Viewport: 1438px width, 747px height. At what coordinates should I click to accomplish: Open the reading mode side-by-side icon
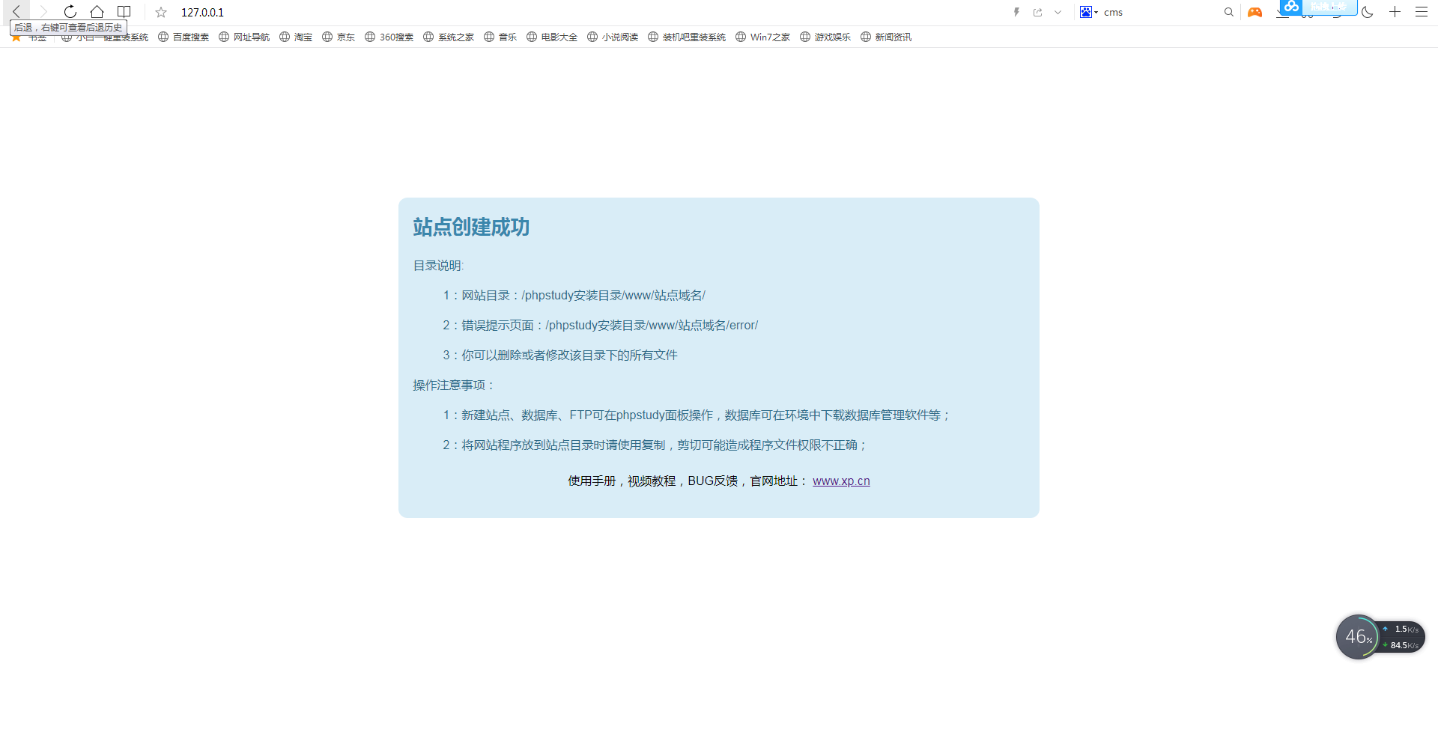point(124,12)
